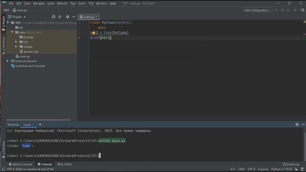This screenshot has width=306, height=172.
Task: Click the read-only lock icon in status bar
Action: (296, 169)
